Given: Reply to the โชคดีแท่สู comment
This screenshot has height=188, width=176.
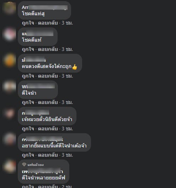Looking at the screenshot, I should 48,23.
